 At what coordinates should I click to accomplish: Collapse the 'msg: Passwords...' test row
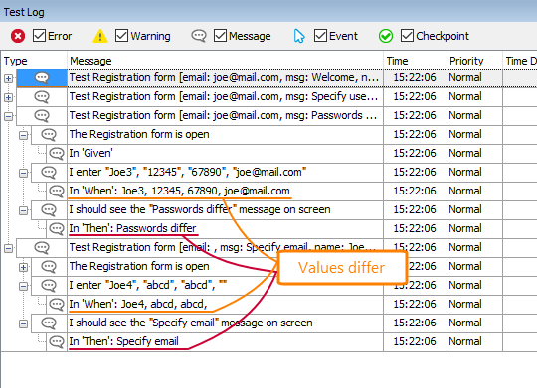(9, 116)
